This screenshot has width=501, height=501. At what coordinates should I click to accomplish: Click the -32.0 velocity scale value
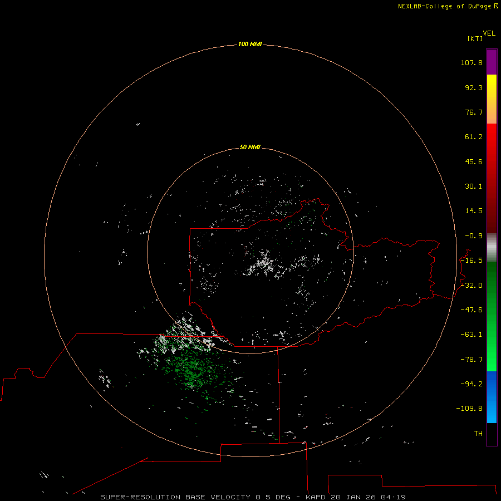[x=471, y=286]
